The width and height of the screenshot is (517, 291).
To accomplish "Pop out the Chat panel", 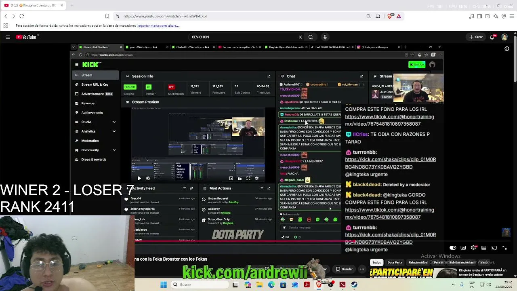I will [x=361, y=76].
